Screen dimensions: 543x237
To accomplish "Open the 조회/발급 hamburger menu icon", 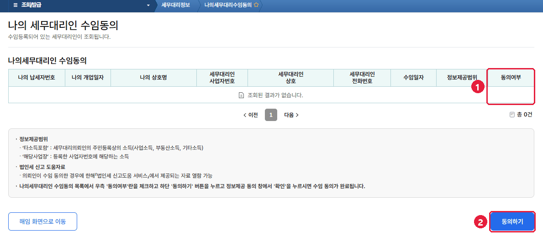I will 15,5.
